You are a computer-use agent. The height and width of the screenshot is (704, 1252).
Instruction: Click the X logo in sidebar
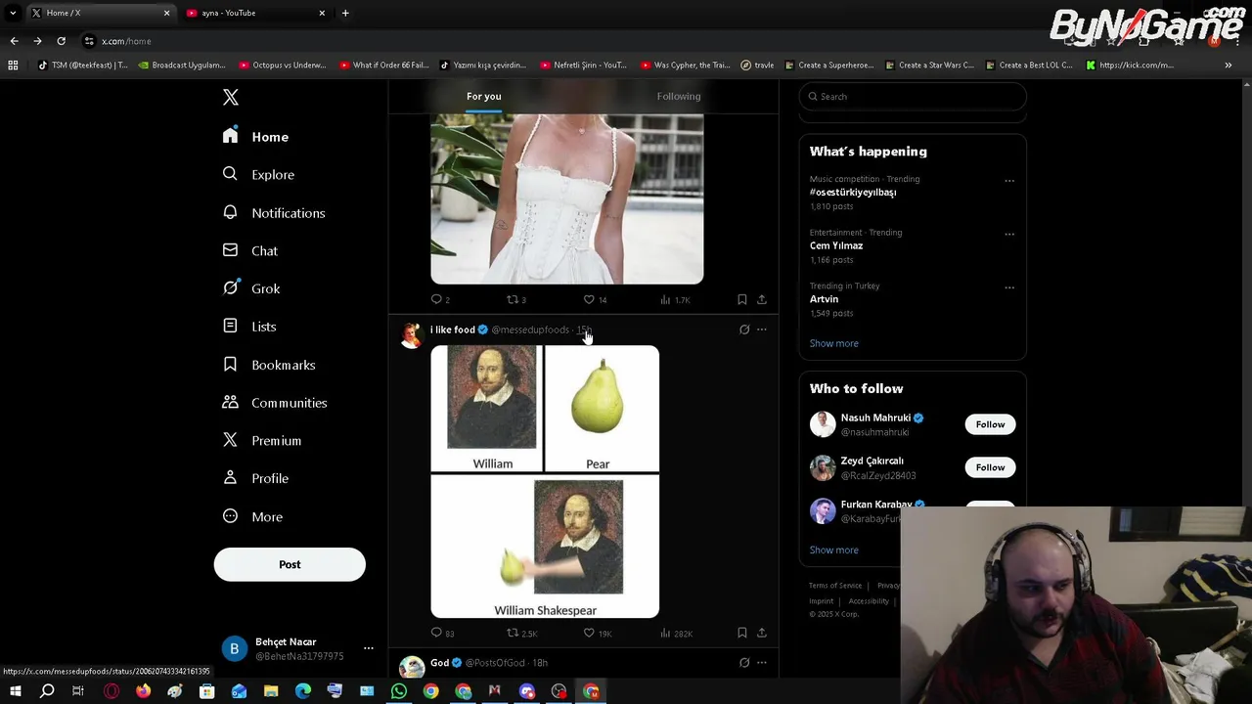(x=231, y=97)
